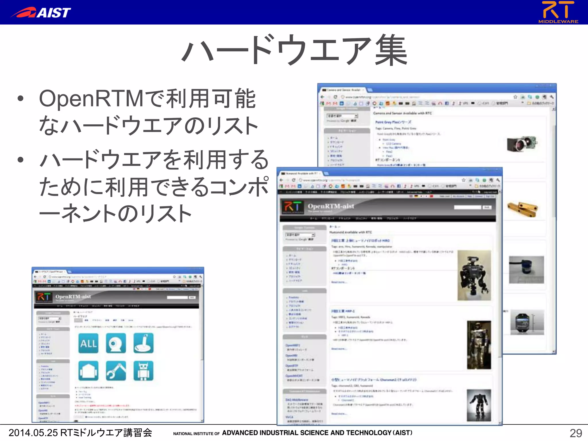This screenshot has height=441, width=588.
Task: Open the mobile robot category icon
Action: click(x=88, y=371)
